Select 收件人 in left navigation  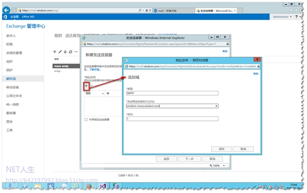(x=11, y=36)
